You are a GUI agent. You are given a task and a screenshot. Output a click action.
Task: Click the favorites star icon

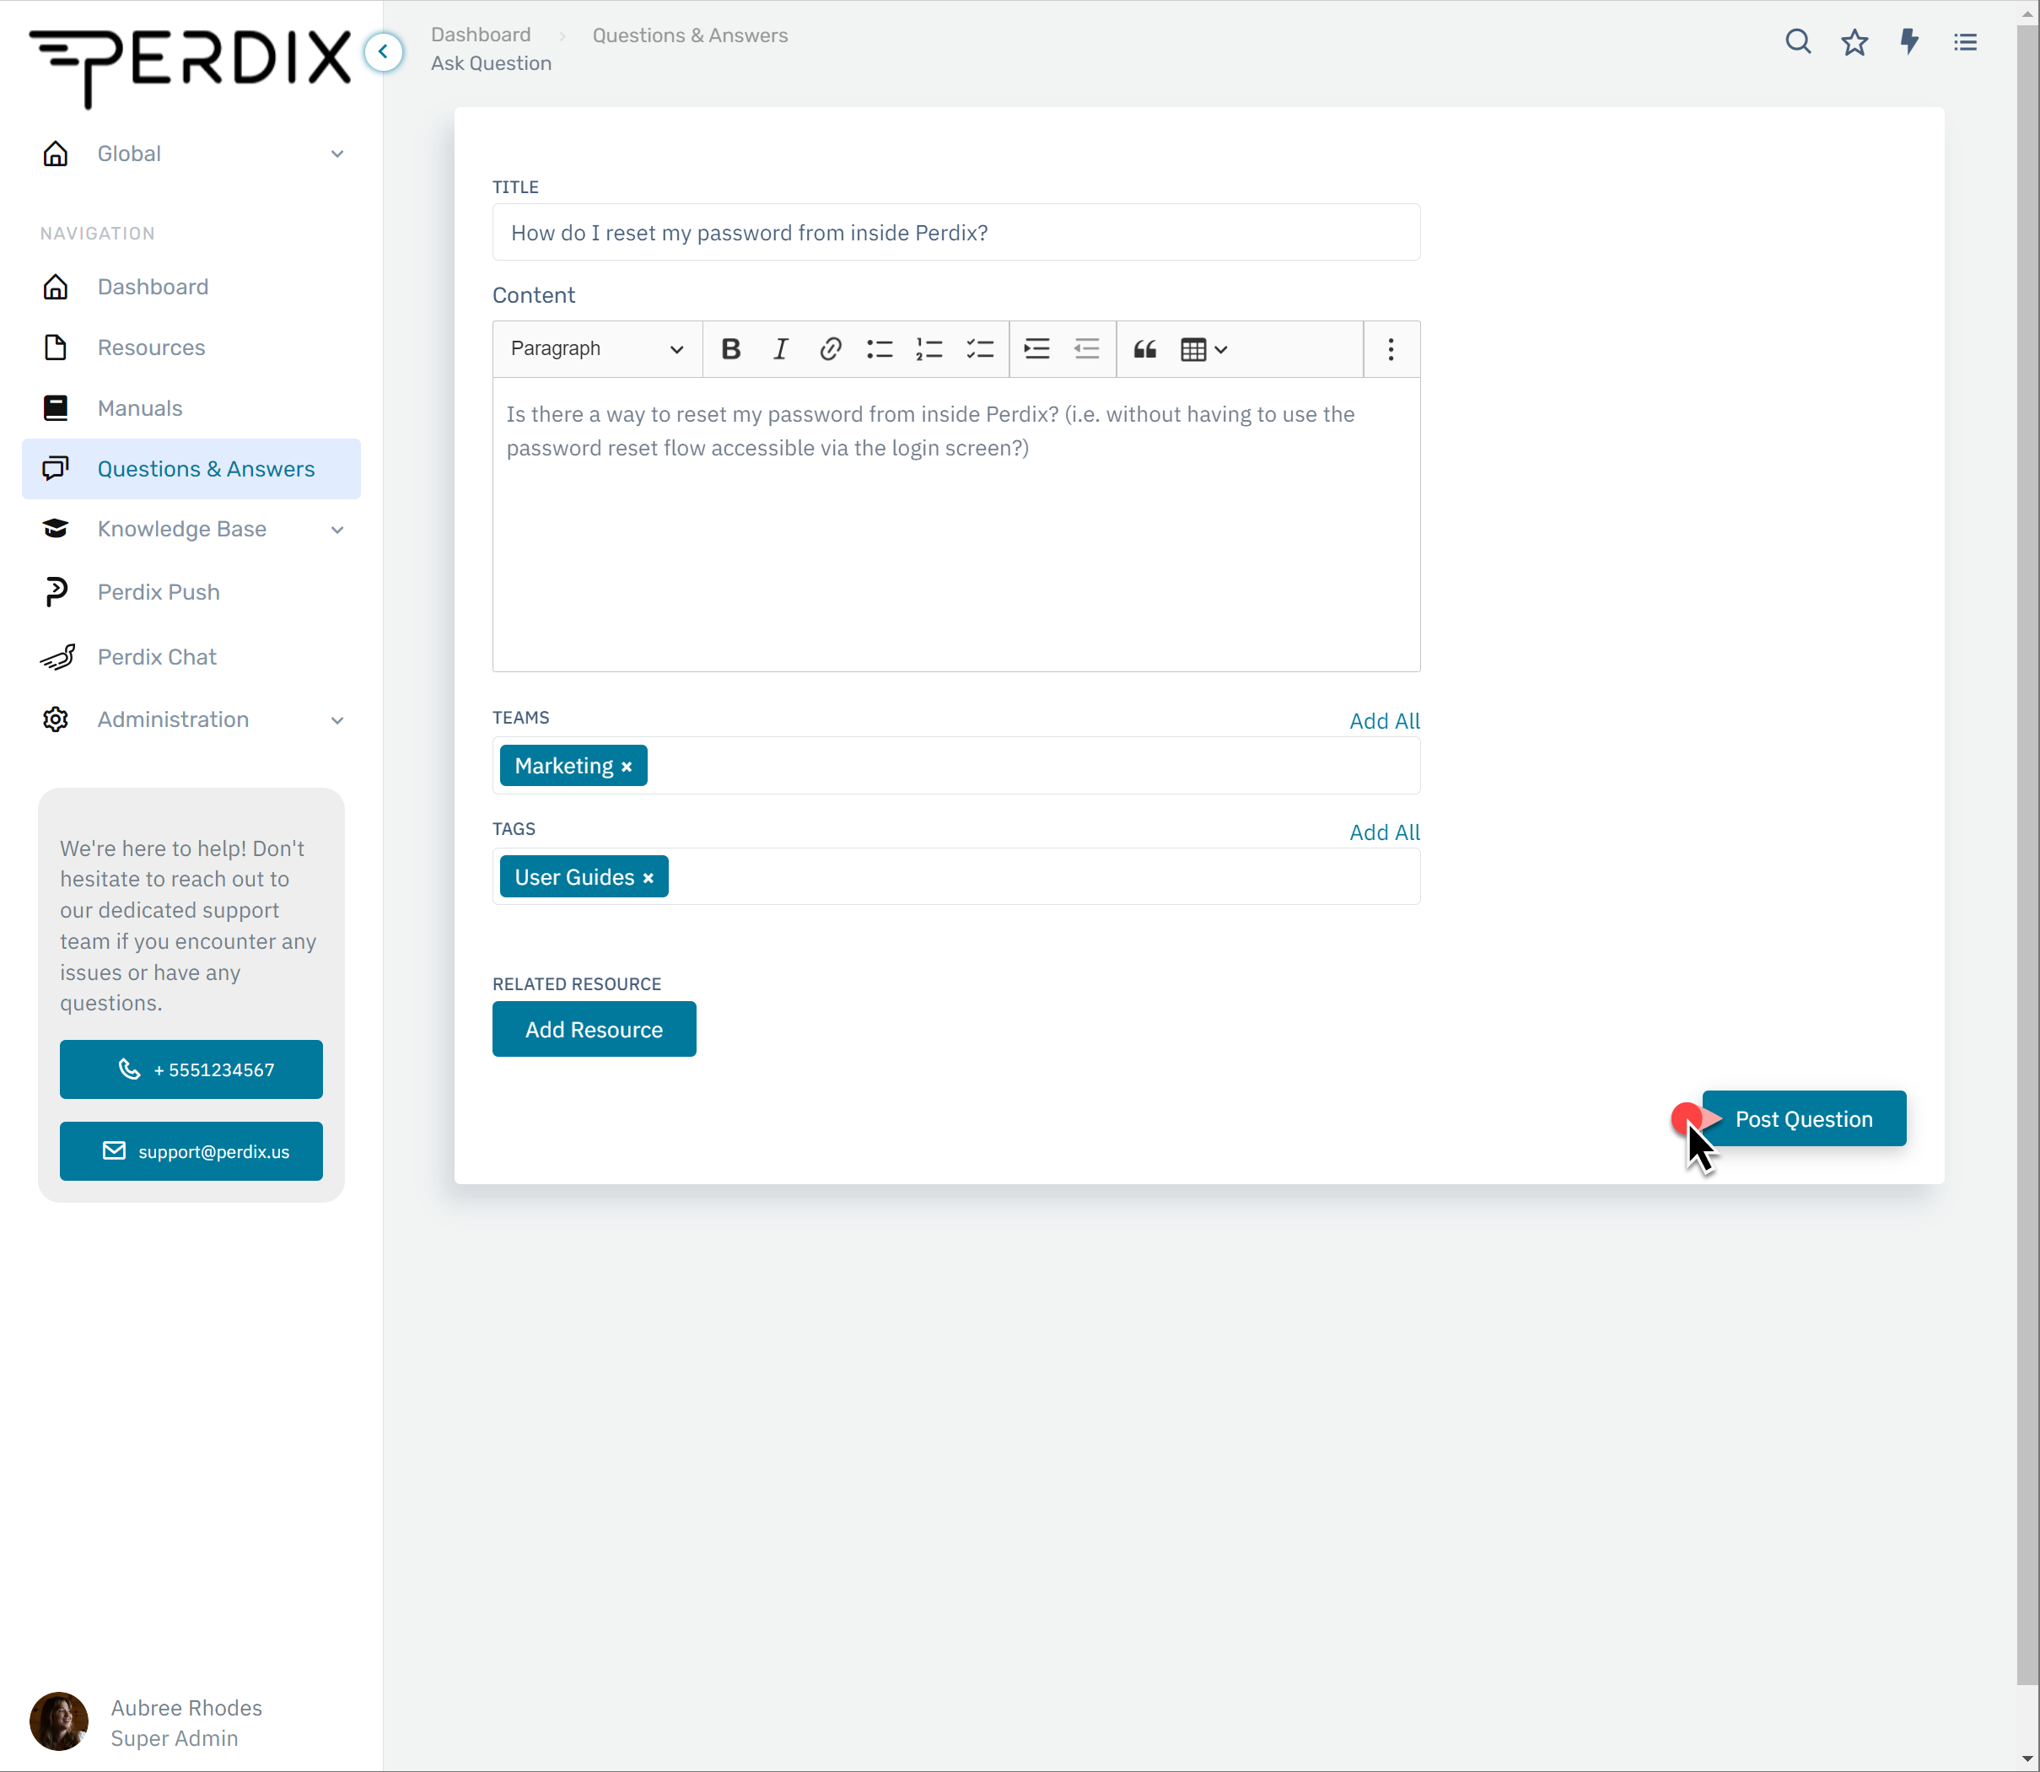(x=1854, y=41)
